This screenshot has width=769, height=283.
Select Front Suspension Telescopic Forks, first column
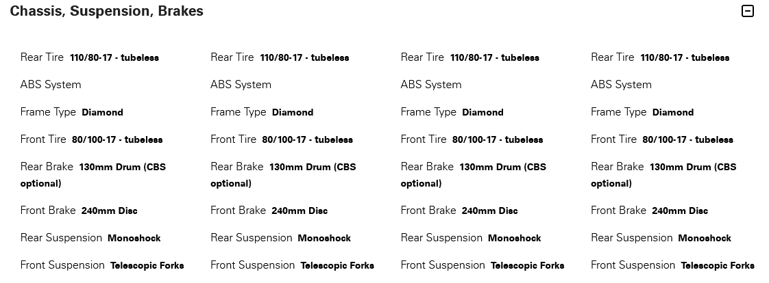(102, 265)
